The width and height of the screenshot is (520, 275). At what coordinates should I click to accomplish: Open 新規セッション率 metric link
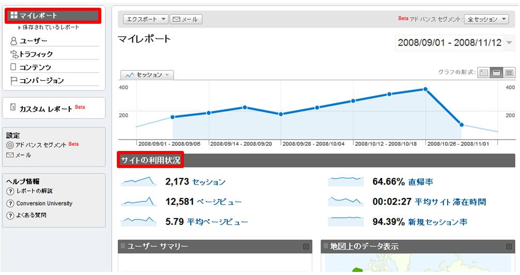(438, 222)
